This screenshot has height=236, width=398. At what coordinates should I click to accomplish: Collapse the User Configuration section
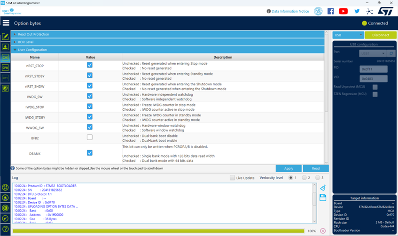tap(168, 50)
